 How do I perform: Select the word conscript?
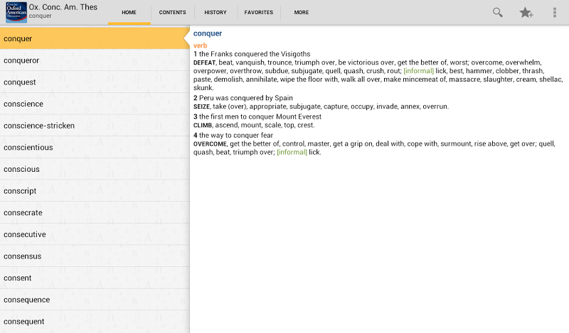tap(95, 190)
